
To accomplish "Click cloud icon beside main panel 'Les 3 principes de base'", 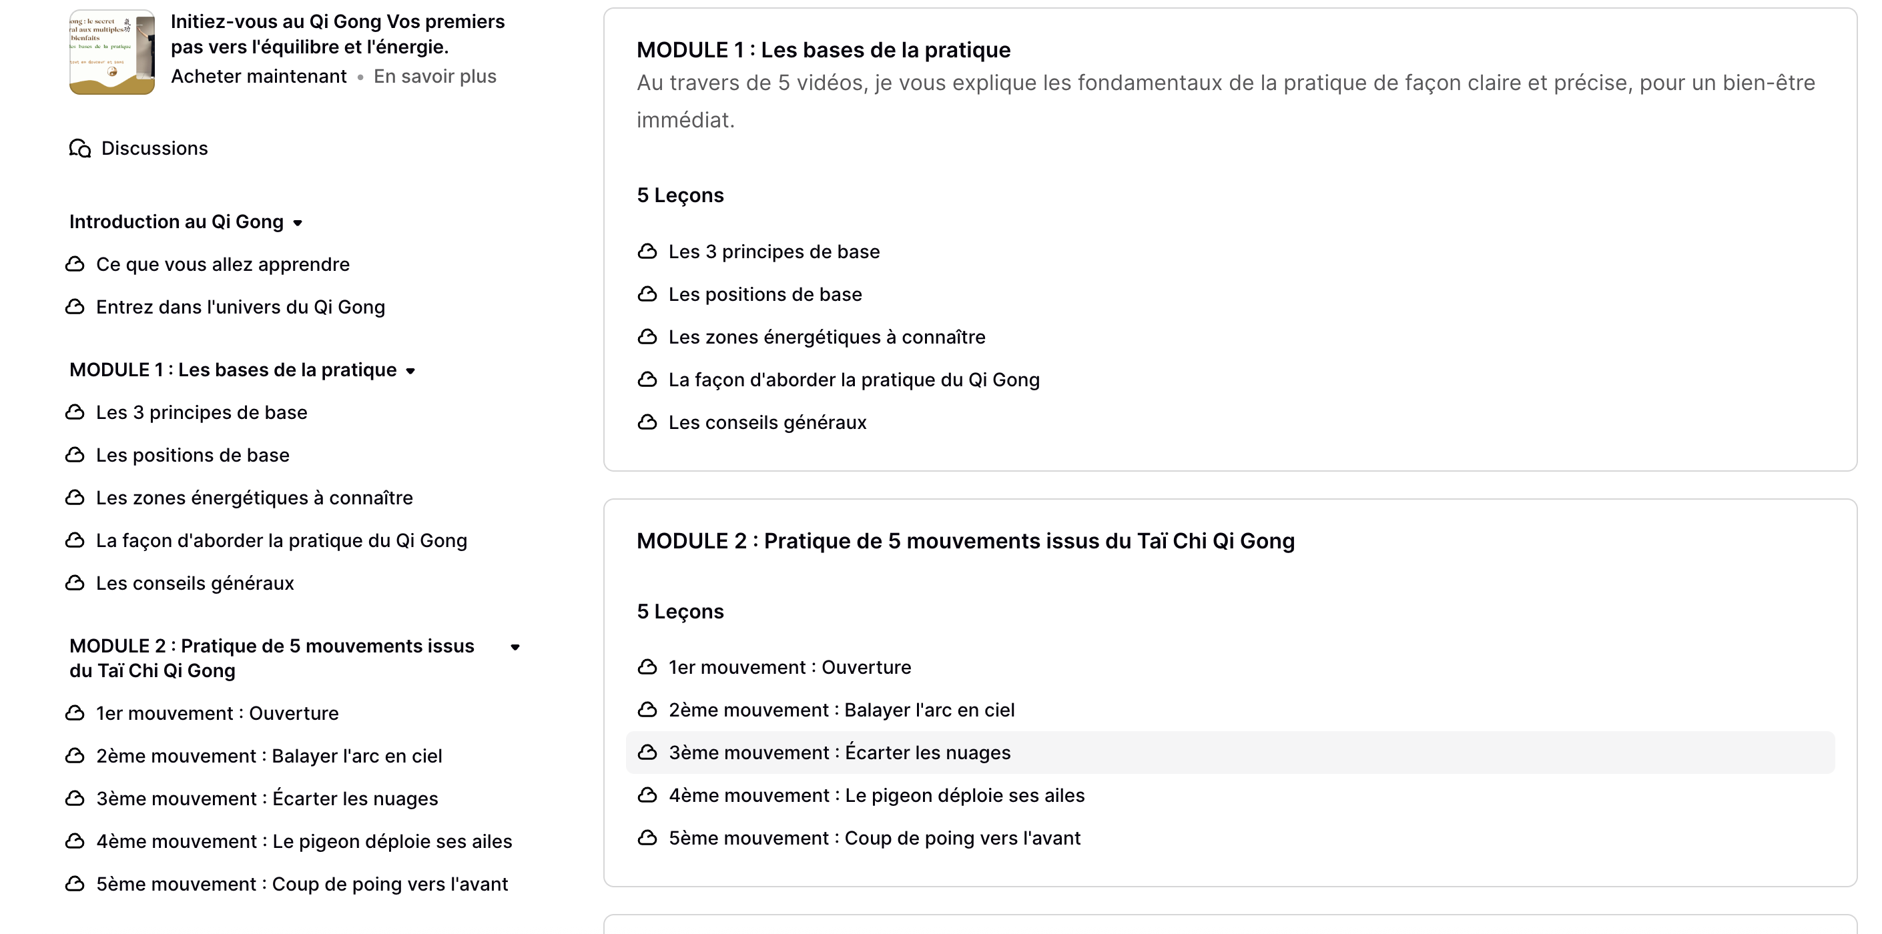I will click(647, 252).
